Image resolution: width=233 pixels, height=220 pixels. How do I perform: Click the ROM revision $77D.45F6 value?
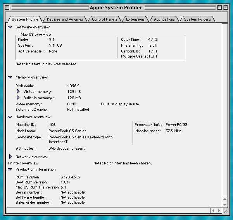tap(70, 177)
